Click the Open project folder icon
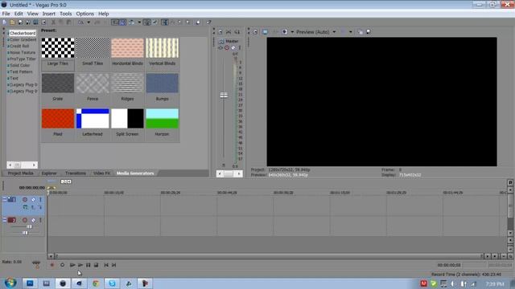Viewport: 515px width, 289px height. point(12,22)
